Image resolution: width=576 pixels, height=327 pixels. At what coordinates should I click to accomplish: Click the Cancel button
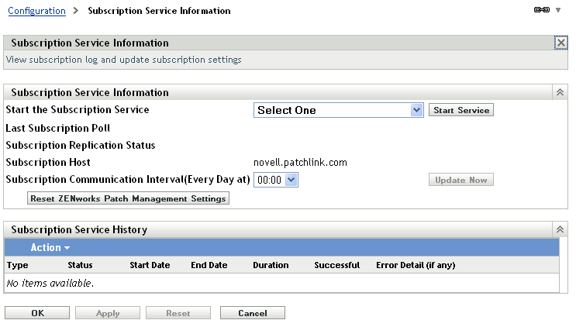[252, 313]
